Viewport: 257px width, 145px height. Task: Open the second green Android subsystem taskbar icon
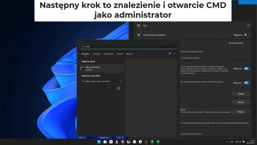158,142
